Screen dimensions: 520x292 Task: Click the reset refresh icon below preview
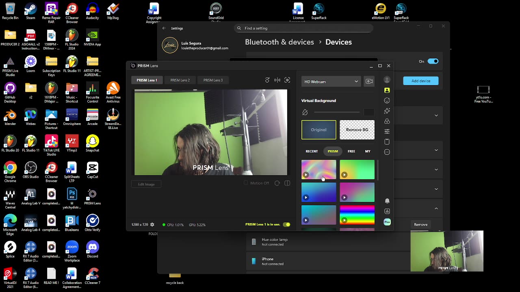[x=277, y=183]
